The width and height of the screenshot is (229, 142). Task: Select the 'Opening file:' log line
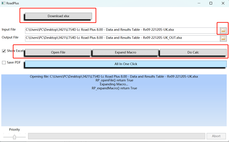click(114, 77)
